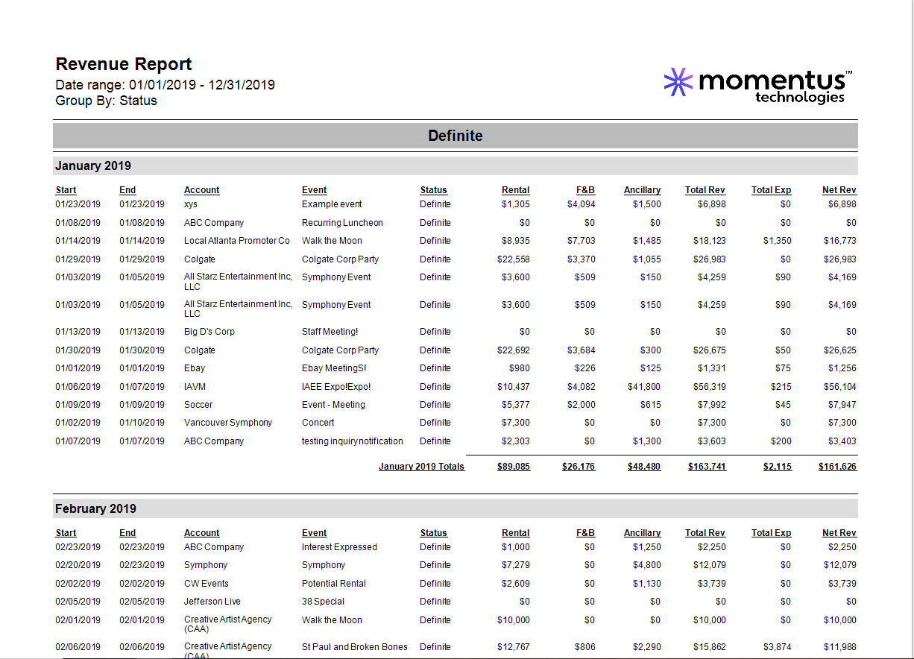Click the end date 01/10/2019
The height and width of the screenshot is (659, 914).
[x=142, y=423]
